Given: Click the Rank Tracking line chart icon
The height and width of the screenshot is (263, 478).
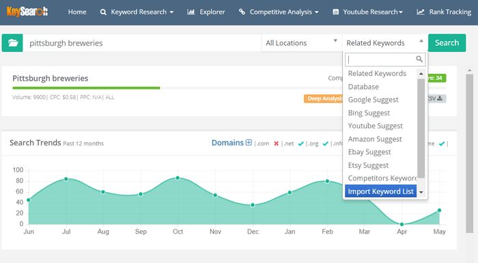Looking at the screenshot, I should [x=421, y=12].
